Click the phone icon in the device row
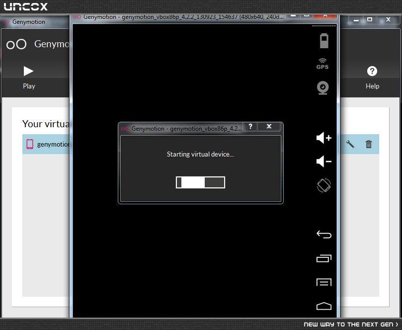This screenshot has width=402, height=330. [x=30, y=144]
